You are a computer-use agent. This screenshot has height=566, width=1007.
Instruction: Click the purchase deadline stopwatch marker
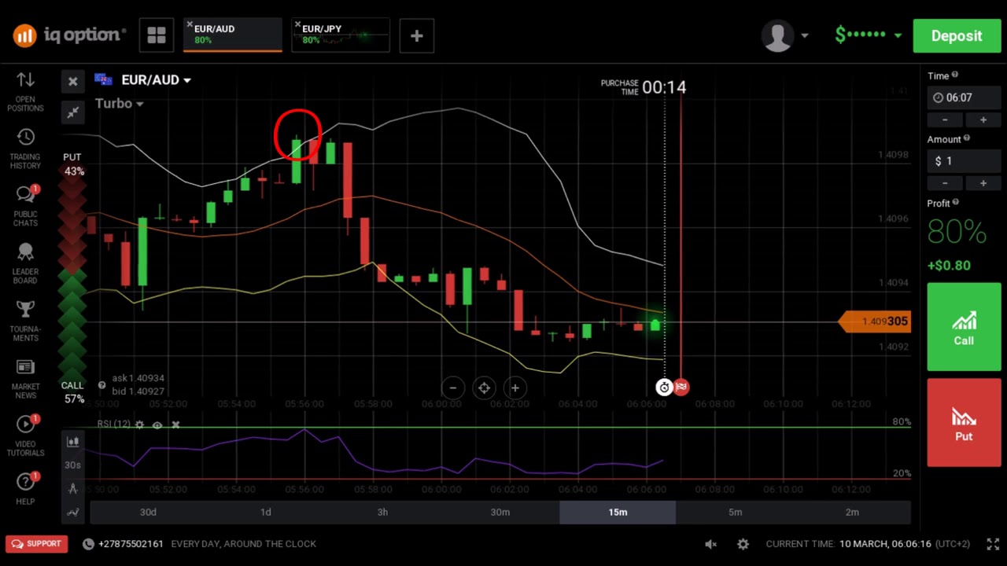coord(664,387)
